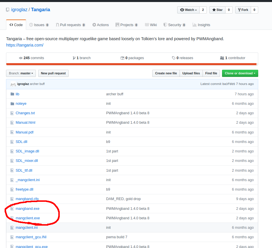Click the repository book icon beside igroglaz
272x248 pixels.
click(8, 10)
